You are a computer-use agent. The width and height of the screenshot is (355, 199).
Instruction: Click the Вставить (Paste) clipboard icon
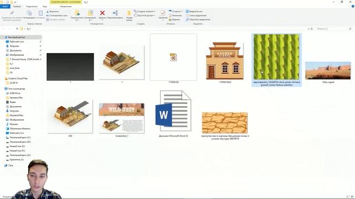40,13
